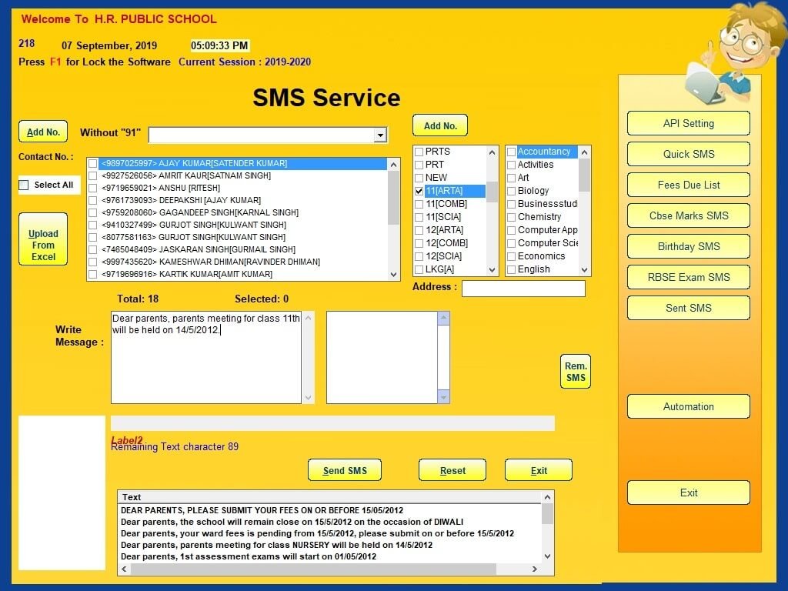Click contact list scroll up arrow
The width and height of the screenshot is (788, 591).
393,165
